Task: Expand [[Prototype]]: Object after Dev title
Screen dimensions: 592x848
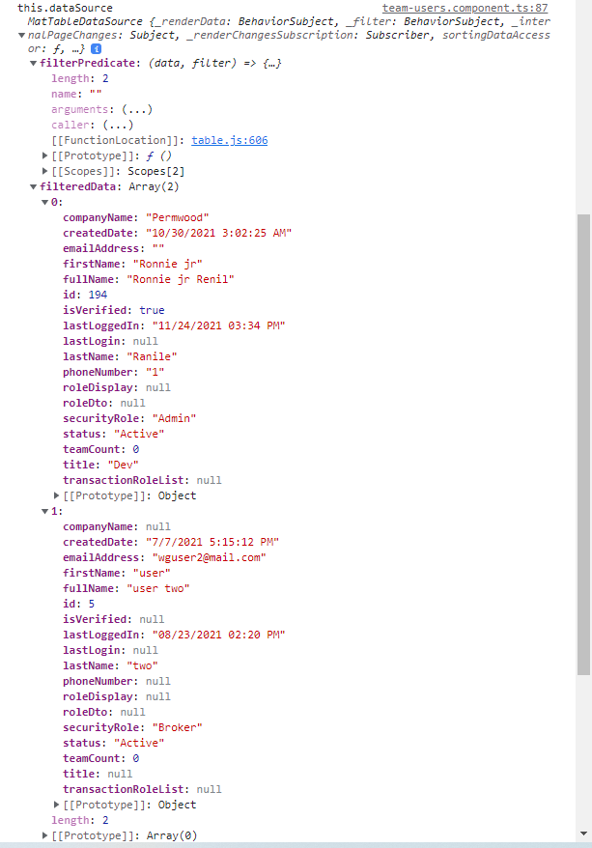Action: coord(57,495)
